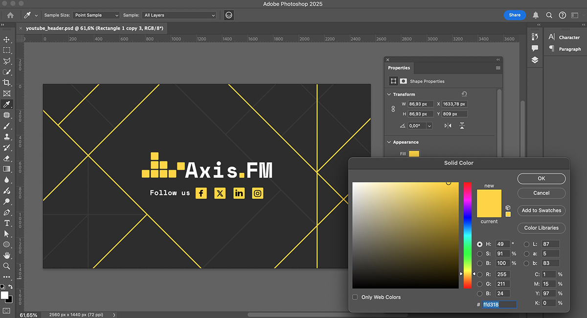Select the Zoom tool
The image size is (587, 318).
[x=7, y=266]
